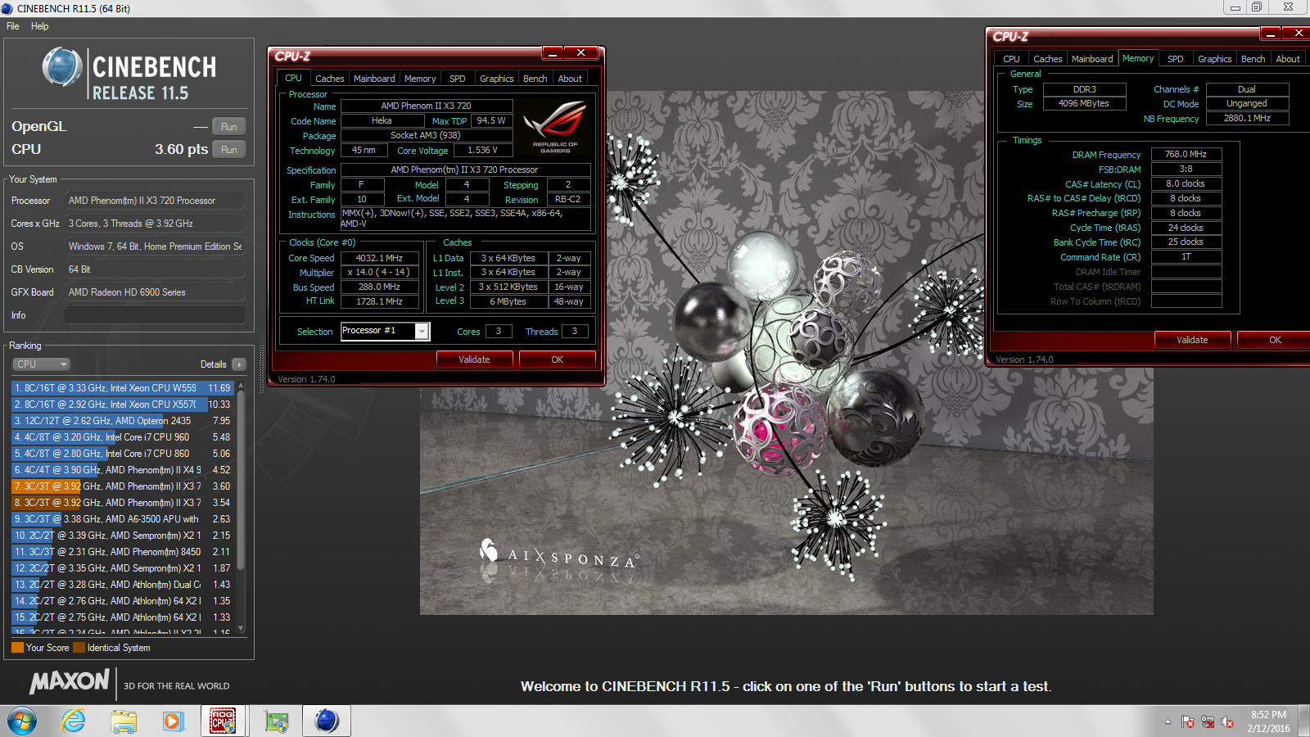Select ranking row 6 Phenom II X4
Screen dimensions: 1310x737
(123, 470)
